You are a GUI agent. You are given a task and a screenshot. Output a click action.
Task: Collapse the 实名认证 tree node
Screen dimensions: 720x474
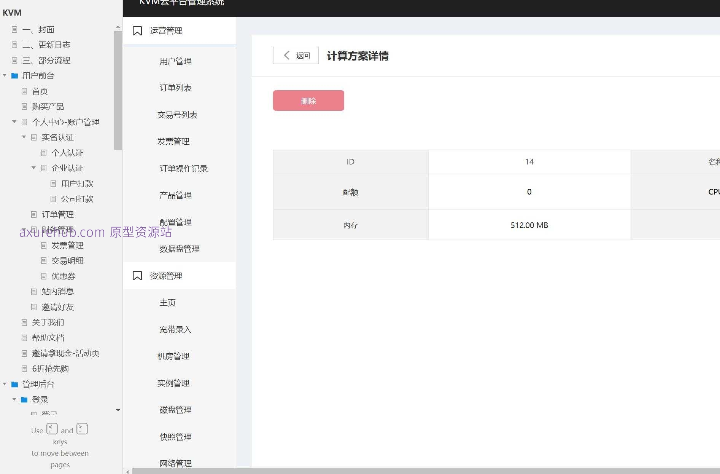[24, 137]
